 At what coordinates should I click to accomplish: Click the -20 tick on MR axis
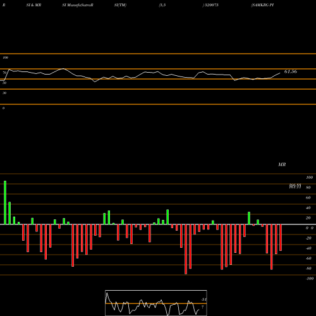click(308, 238)
